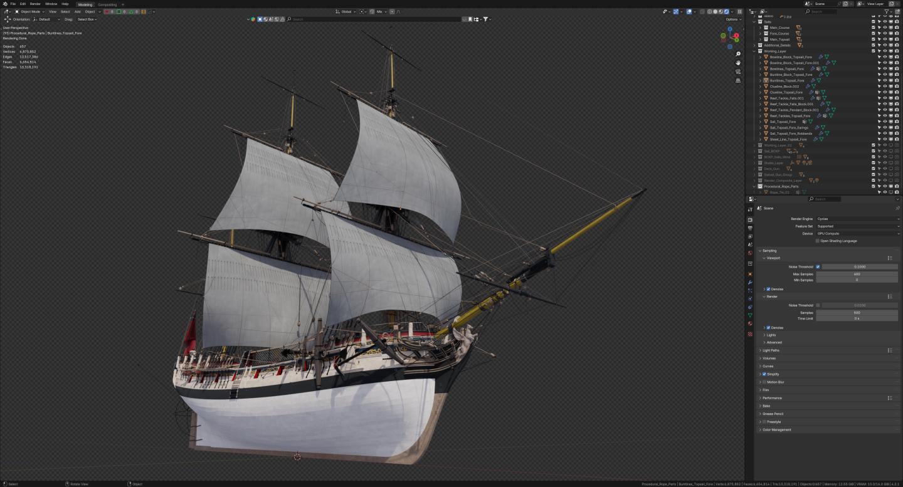Add a new workspace with plus button

click(123, 4)
